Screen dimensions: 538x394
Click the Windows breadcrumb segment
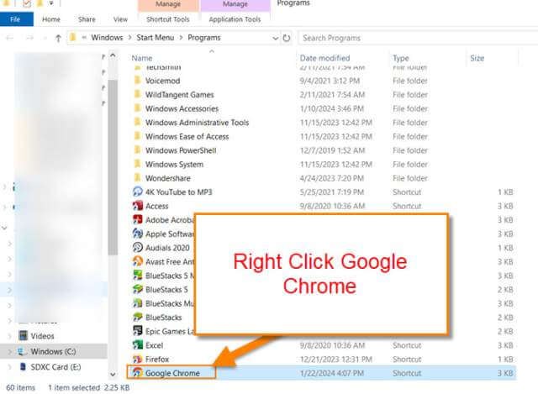(x=107, y=38)
